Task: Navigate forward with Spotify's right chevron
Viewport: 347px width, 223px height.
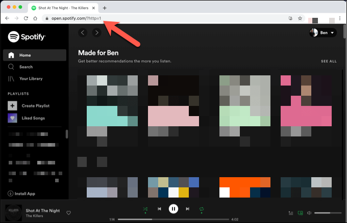Action: point(95,33)
